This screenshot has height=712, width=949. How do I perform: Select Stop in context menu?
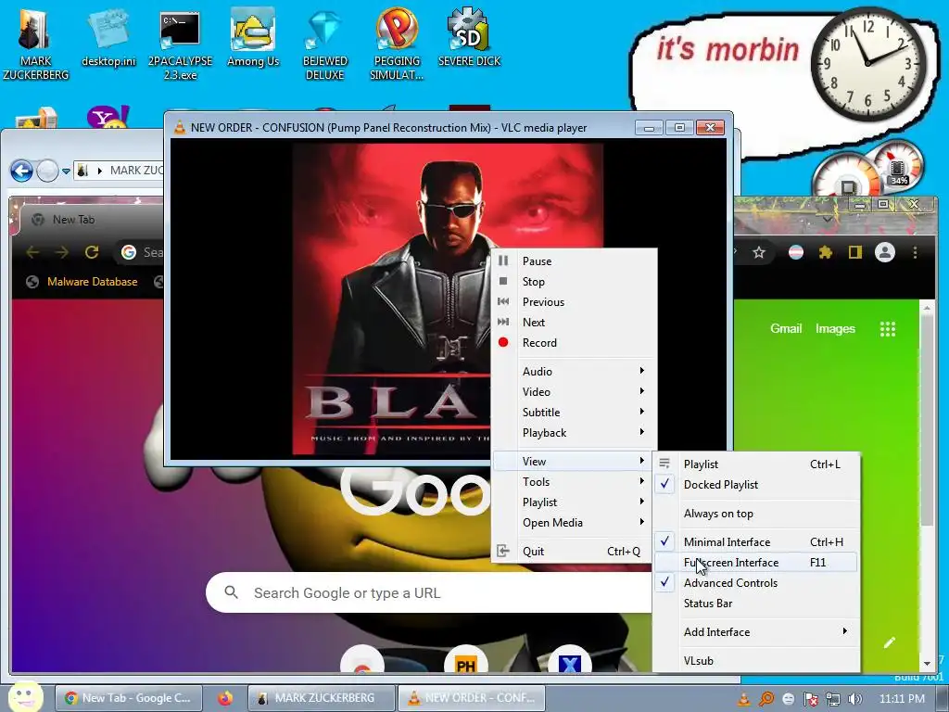[573, 282]
